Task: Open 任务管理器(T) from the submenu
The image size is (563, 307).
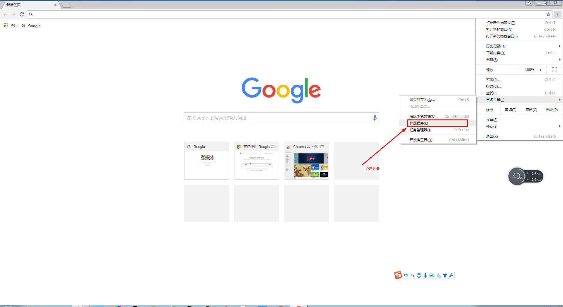Action: [x=437, y=130]
